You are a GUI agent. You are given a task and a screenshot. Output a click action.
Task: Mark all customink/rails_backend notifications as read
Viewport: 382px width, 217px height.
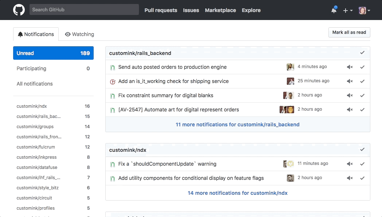[x=362, y=53]
